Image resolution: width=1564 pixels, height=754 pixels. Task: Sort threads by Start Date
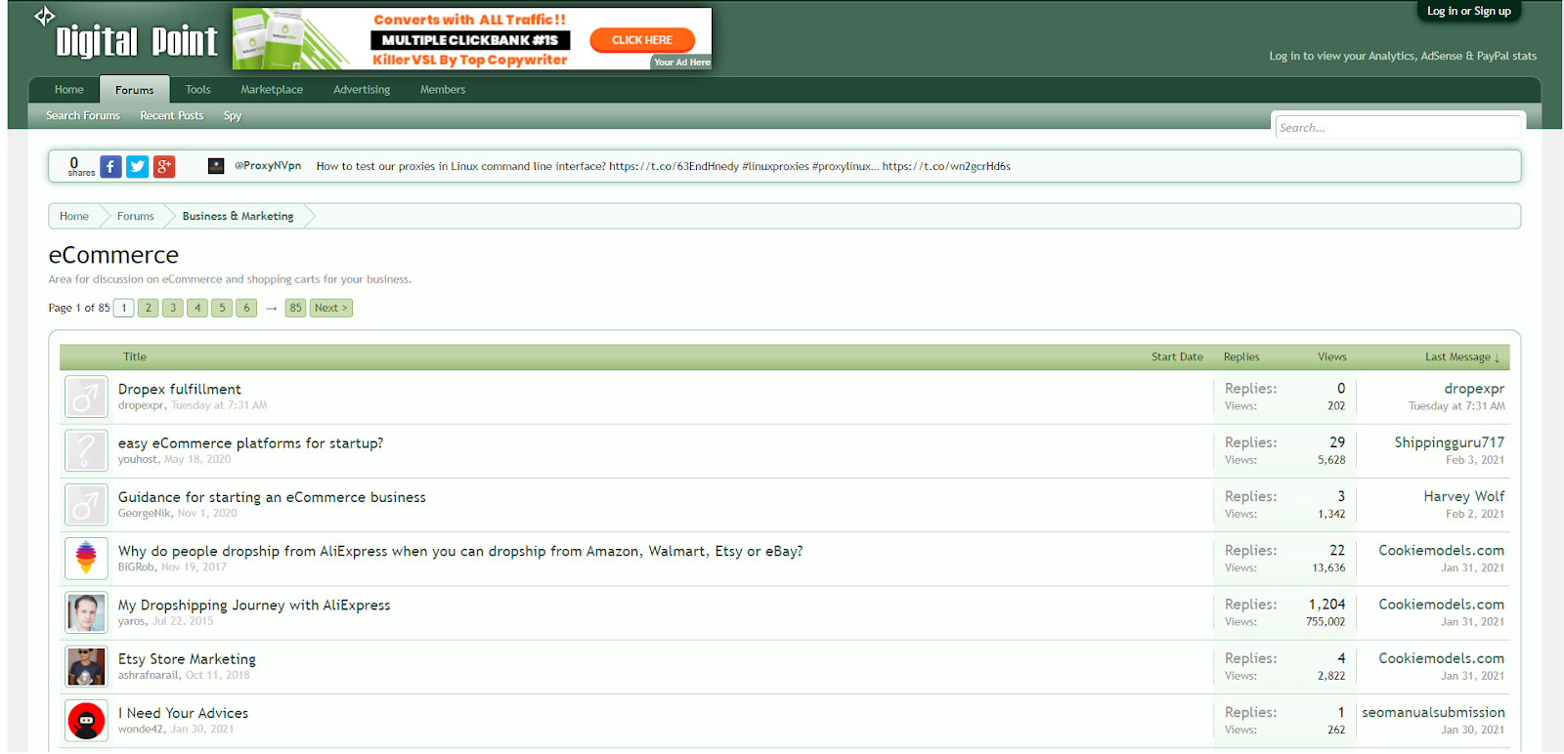coord(1177,357)
